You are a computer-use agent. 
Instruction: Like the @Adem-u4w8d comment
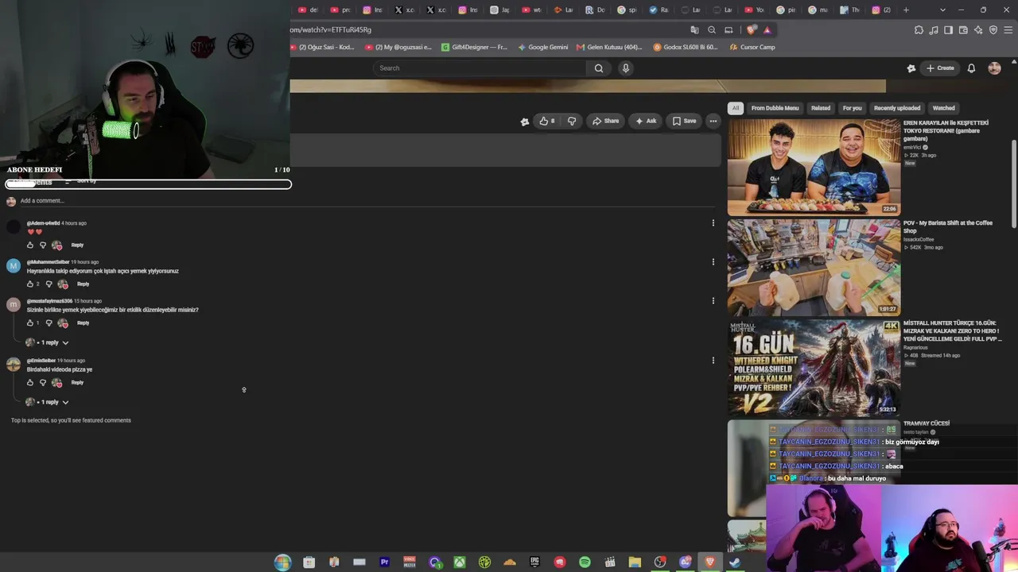point(30,245)
